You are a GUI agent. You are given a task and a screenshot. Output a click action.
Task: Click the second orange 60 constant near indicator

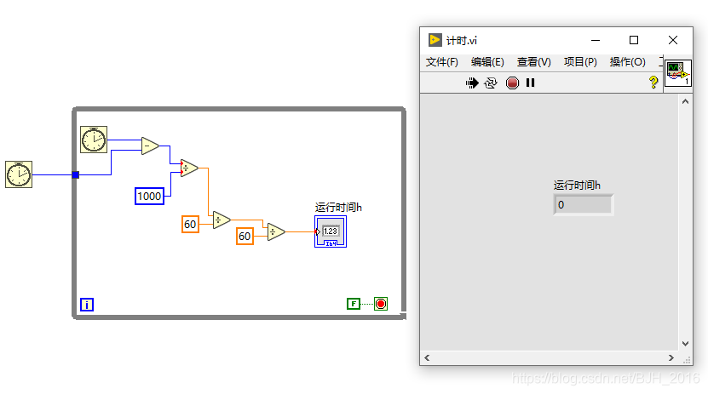(245, 237)
